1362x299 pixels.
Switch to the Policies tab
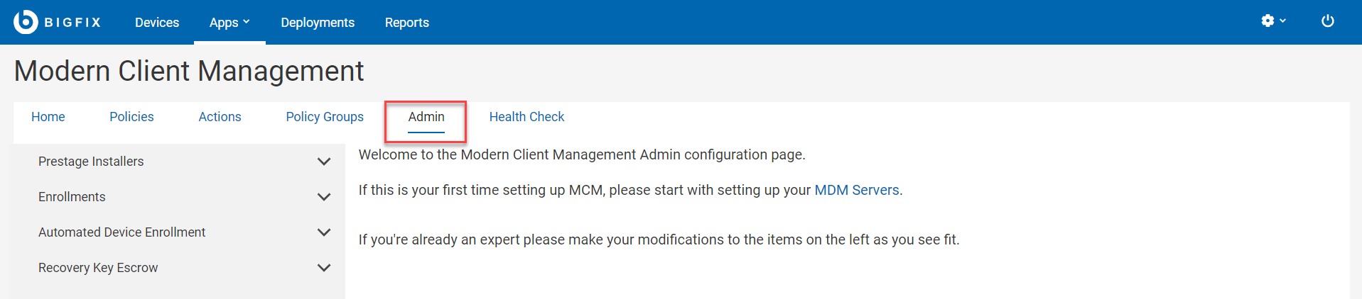click(x=131, y=117)
